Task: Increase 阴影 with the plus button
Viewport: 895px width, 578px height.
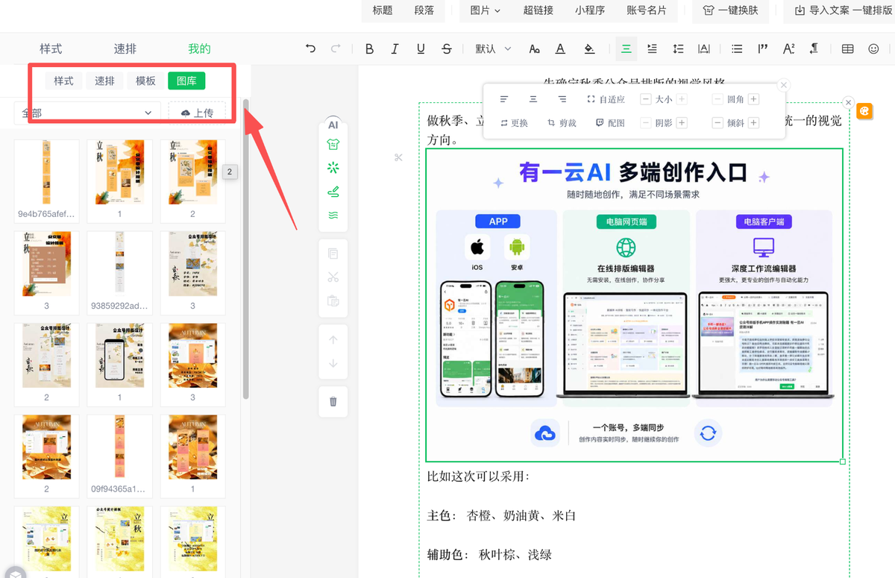Action: (x=682, y=123)
